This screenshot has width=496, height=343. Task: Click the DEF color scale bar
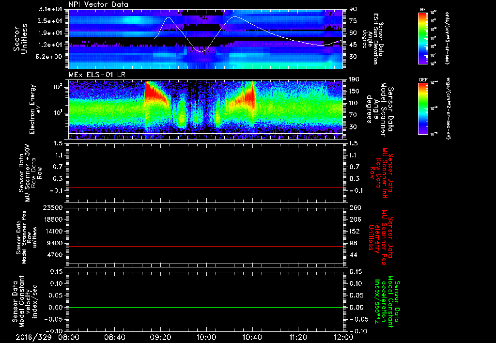click(x=423, y=109)
